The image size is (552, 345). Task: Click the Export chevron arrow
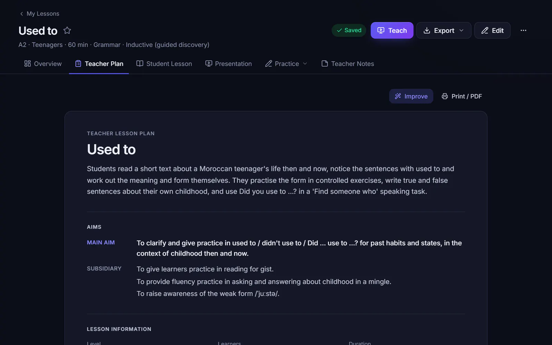pyautogui.click(x=462, y=30)
